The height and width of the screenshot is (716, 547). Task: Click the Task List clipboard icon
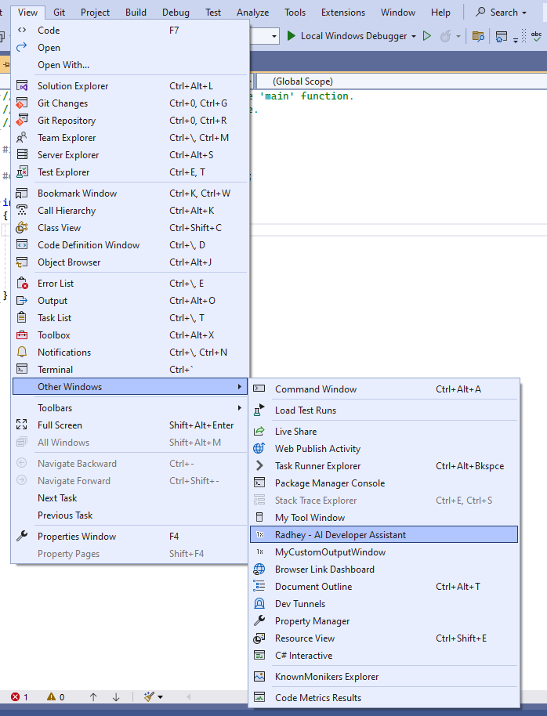pos(21,317)
